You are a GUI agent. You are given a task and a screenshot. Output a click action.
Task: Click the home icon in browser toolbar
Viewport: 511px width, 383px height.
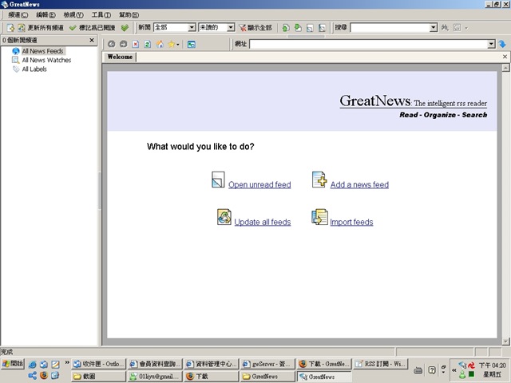coord(160,44)
